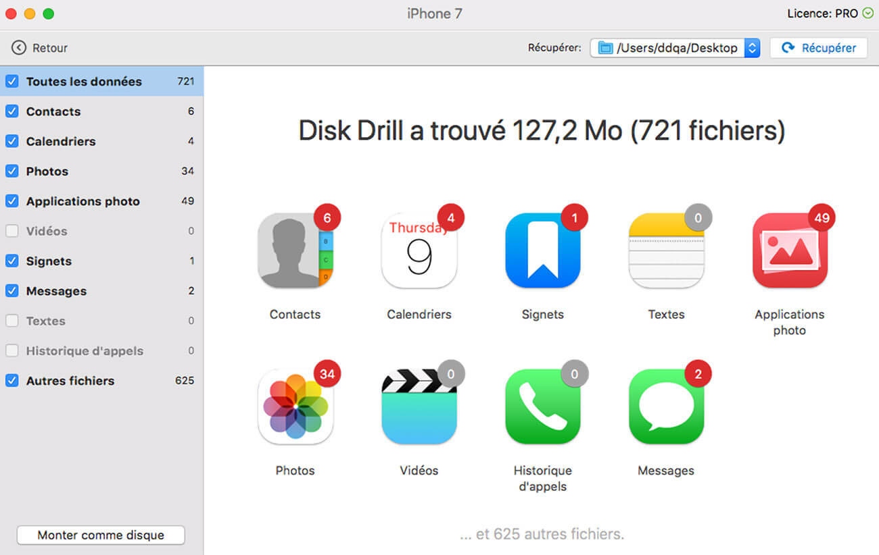Select Messages label in sidebar list
Viewport: 879px width, 555px height.
click(x=56, y=291)
